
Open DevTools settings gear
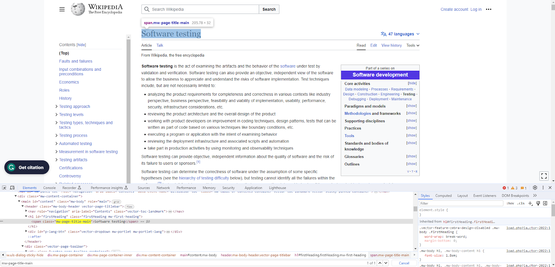tap(535, 188)
